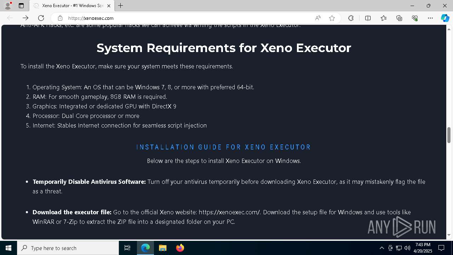Open Microsoft Edge taskbar icon
Image resolution: width=453 pixels, height=255 pixels.
pyautogui.click(x=145, y=248)
